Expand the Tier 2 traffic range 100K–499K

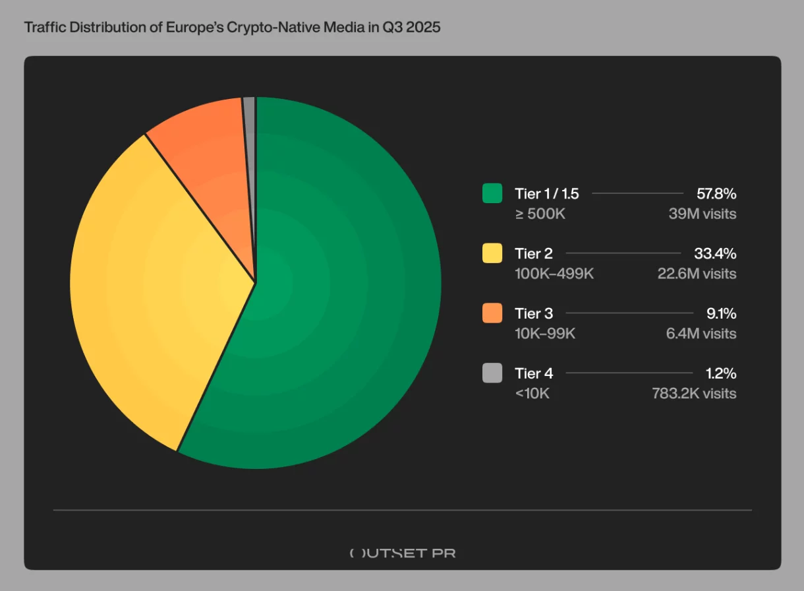coord(554,274)
